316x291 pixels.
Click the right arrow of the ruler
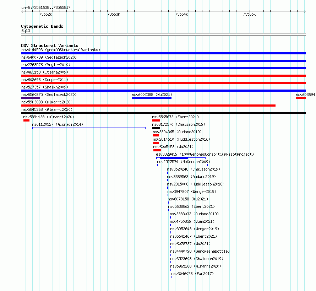pos(305,11)
